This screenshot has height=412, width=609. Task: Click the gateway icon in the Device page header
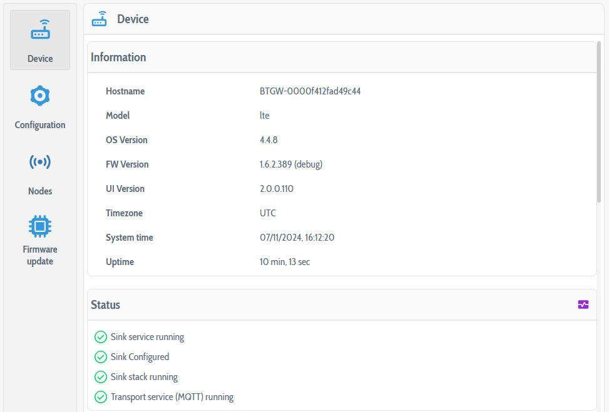pyautogui.click(x=99, y=19)
